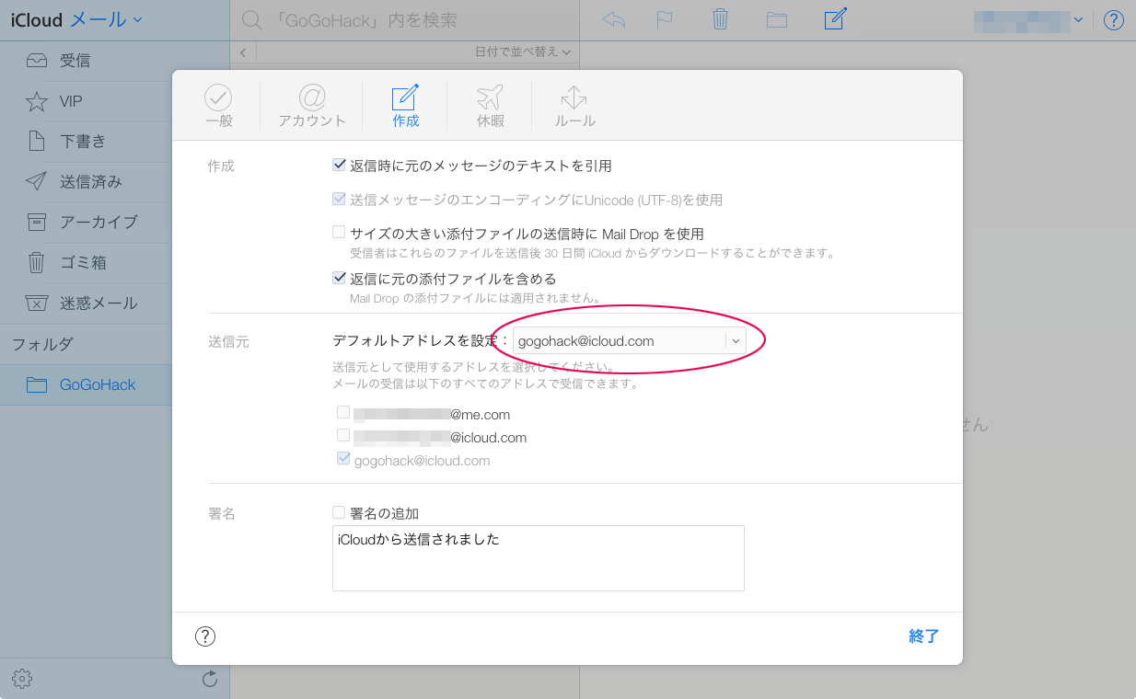This screenshot has width=1136, height=699.
Task: Click the Move to folder toolbar icon
Action: pos(777,19)
